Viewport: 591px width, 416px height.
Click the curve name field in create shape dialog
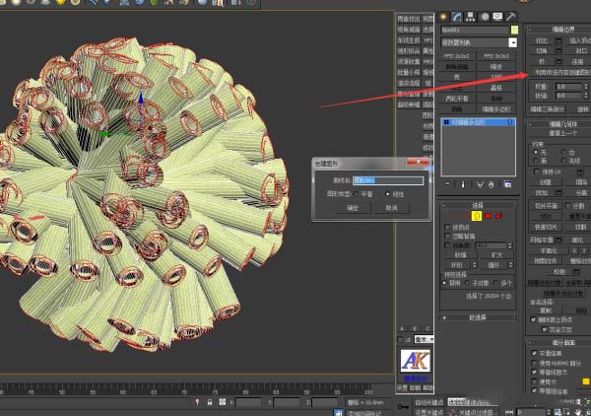coord(388,180)
